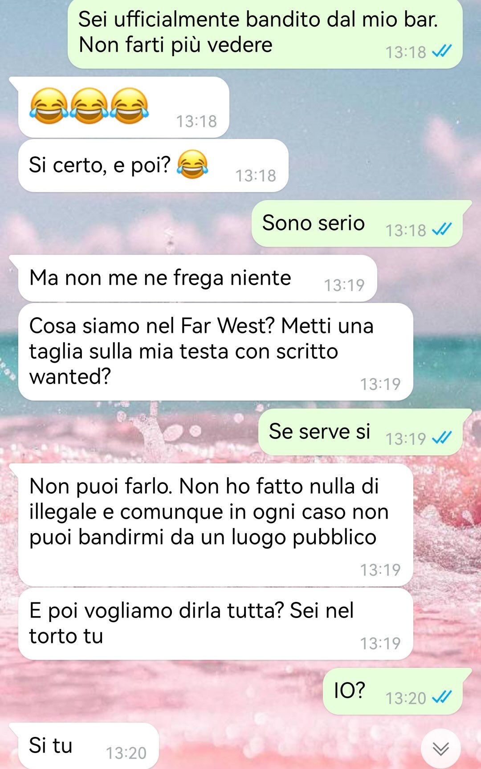Tap the 13:20 timestamp on 'Si tu'
Viewport: 481px width, 769px height.
[126, 753]
